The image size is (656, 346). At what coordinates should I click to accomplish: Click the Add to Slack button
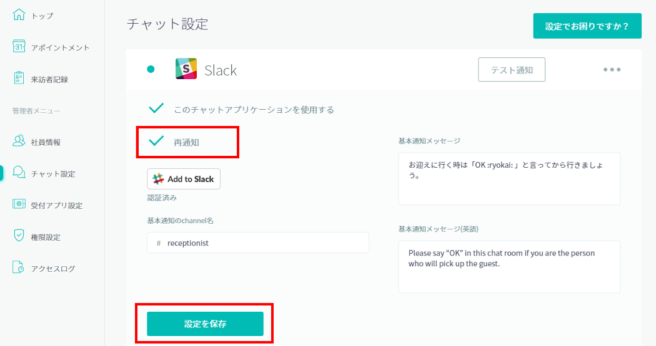click(184, 179)
